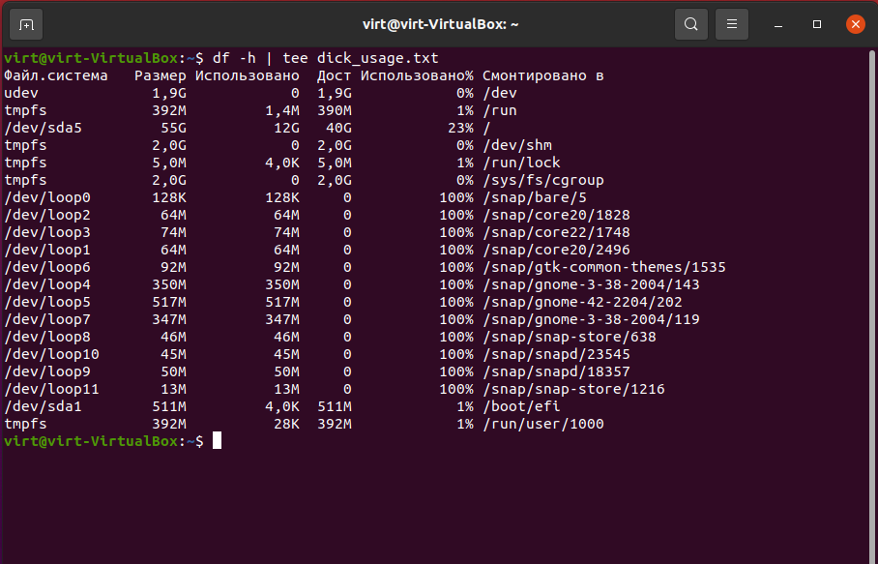Click the '/dev/loop5' filesystem name
Viewport: 878px width, 564px height.
coord(47,302)
